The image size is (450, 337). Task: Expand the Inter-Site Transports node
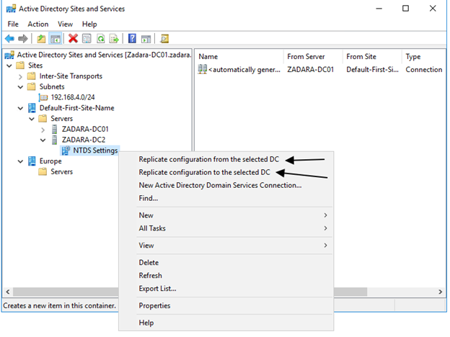pyautogui.click(x=20, y=76)
